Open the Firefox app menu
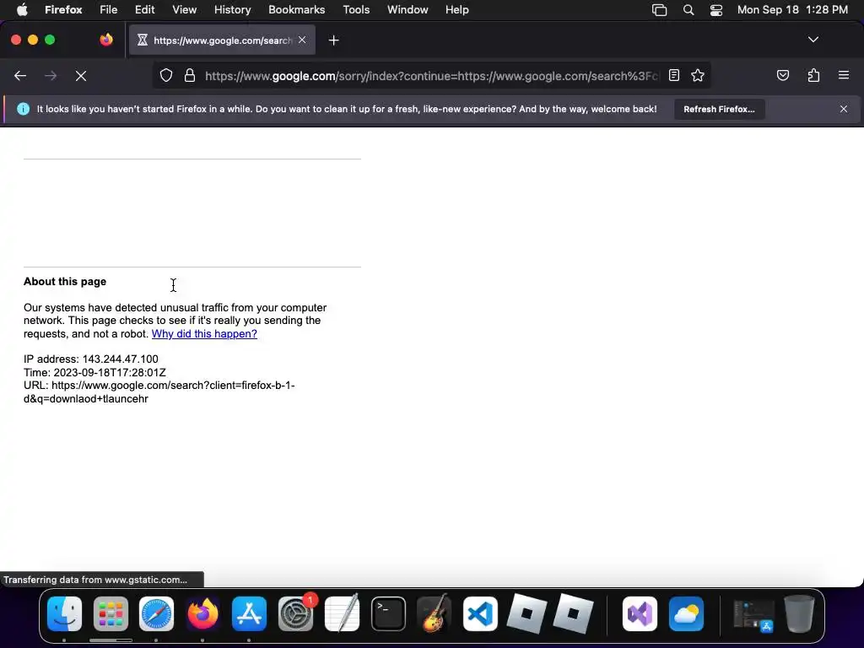The height and width of the screenshot is (648, 864). 63,10
